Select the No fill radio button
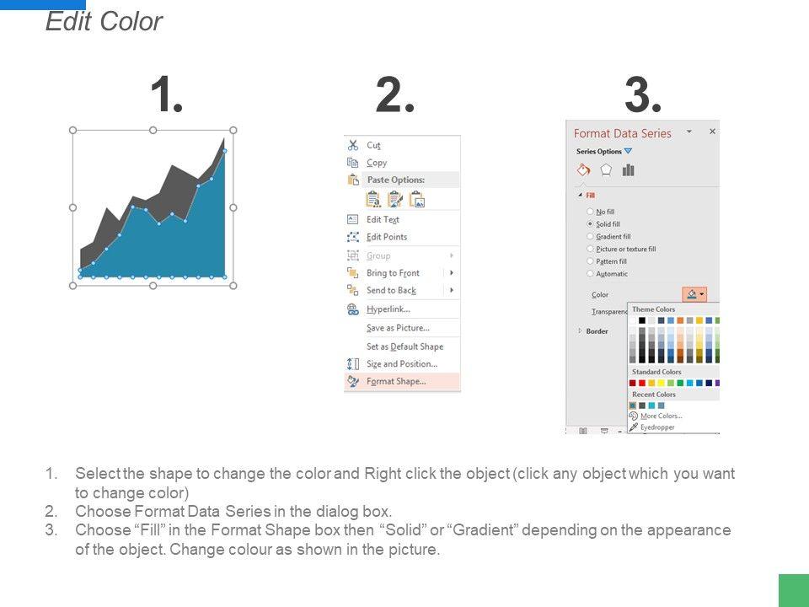809x607 pixels. click(x=590, y=212)
